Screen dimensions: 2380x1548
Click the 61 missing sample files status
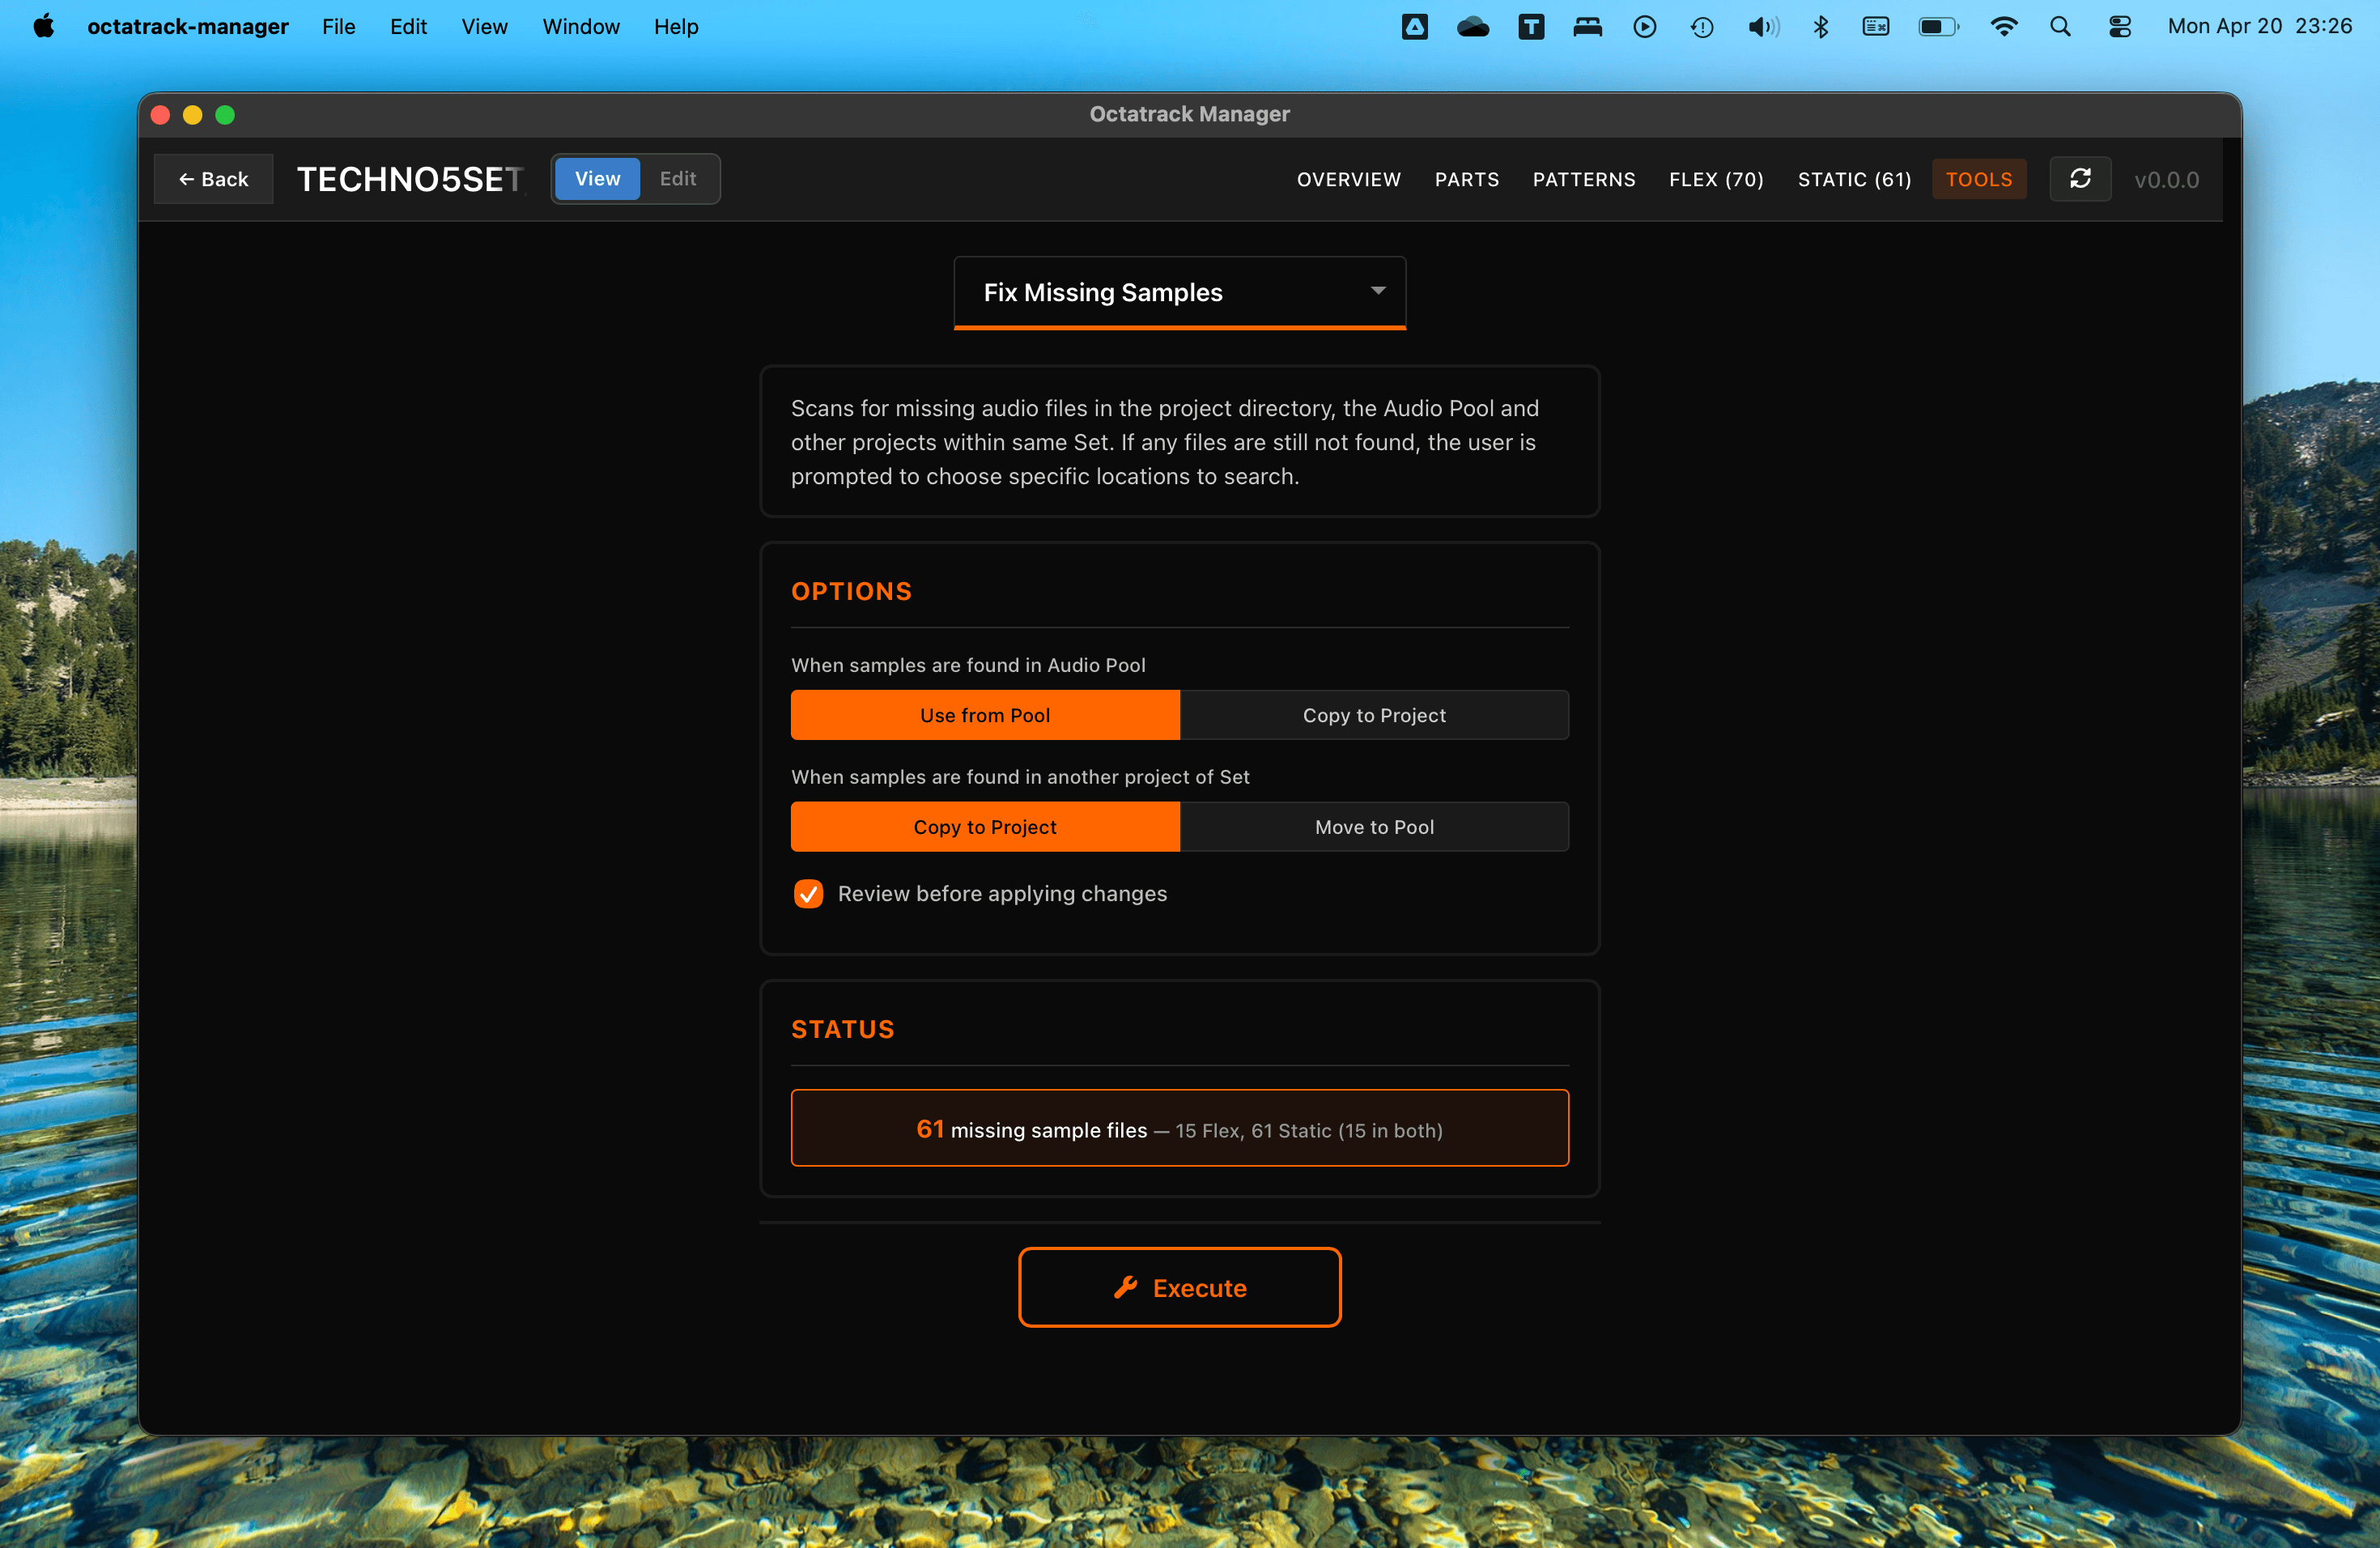(1179, 1128)
